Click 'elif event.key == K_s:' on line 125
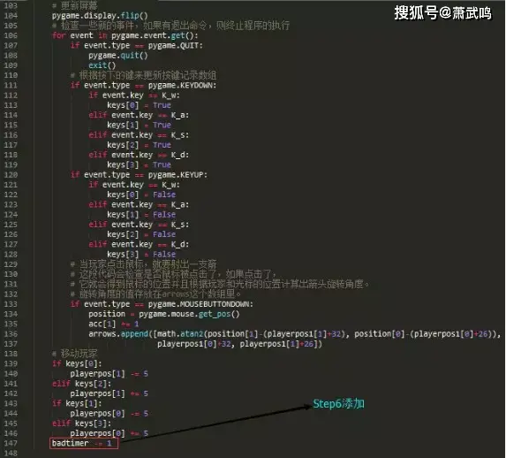Viewport: 506px width, 458px height. tap(139, 225)
